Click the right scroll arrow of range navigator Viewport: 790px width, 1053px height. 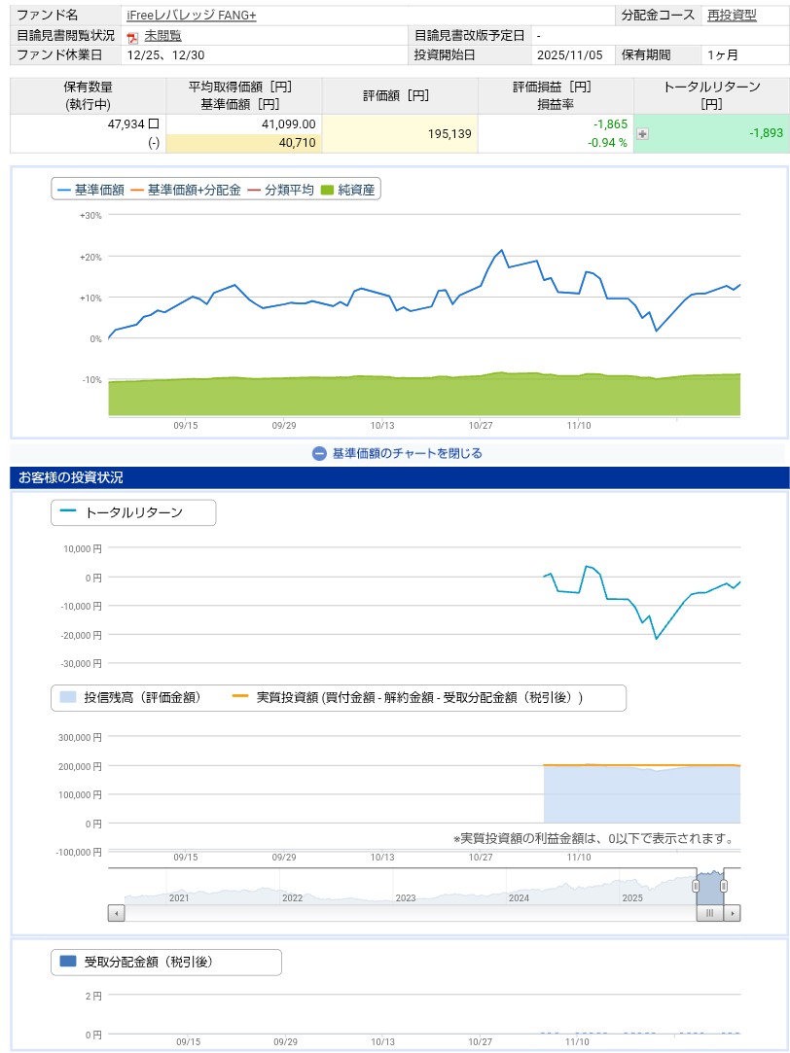tap(733, 913)
